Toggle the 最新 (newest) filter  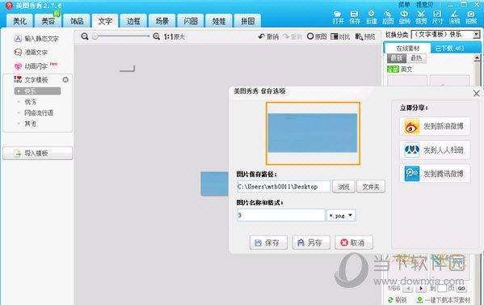click(397, 57)
